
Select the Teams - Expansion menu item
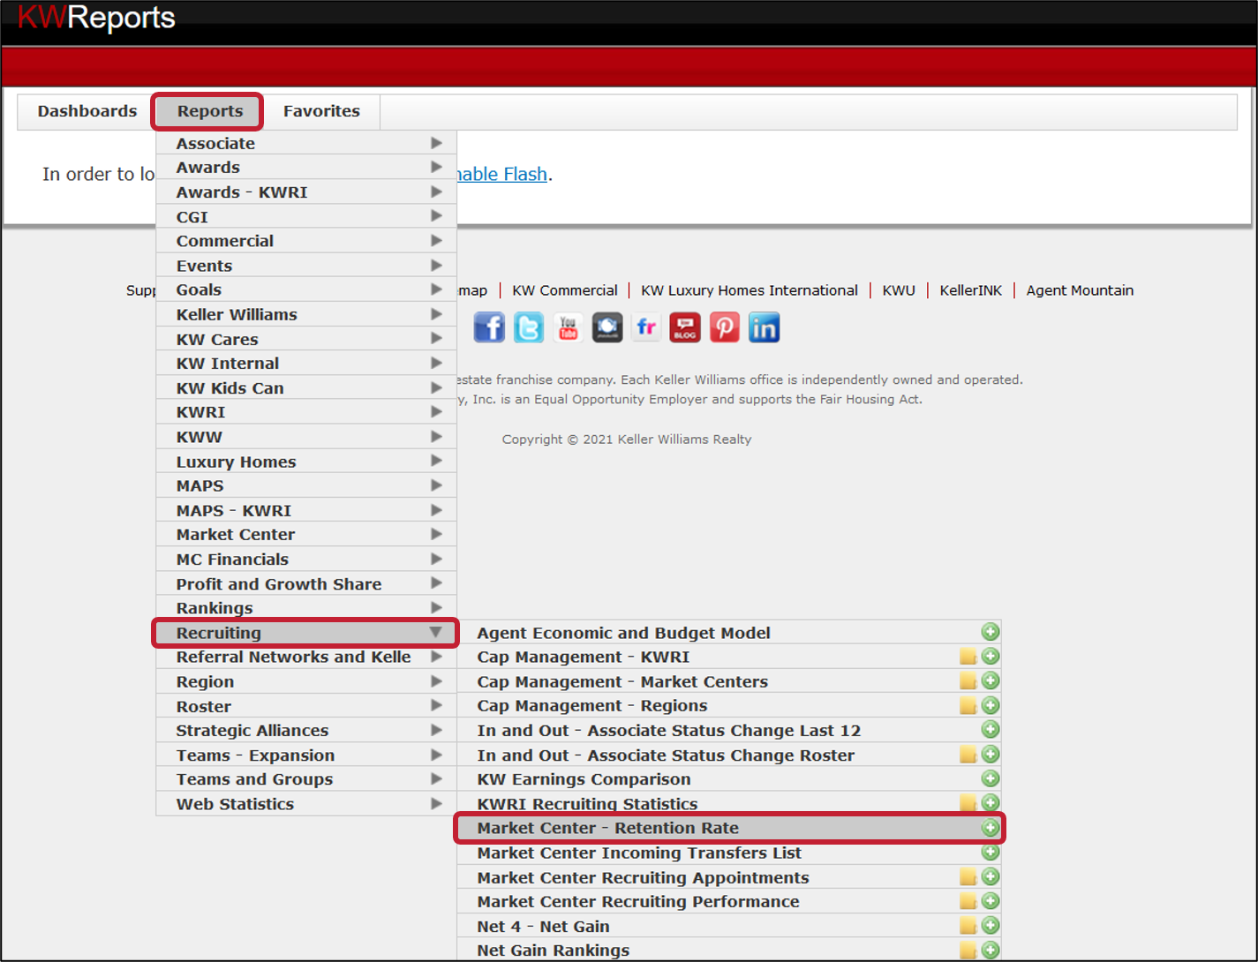[x=306, y=755]
